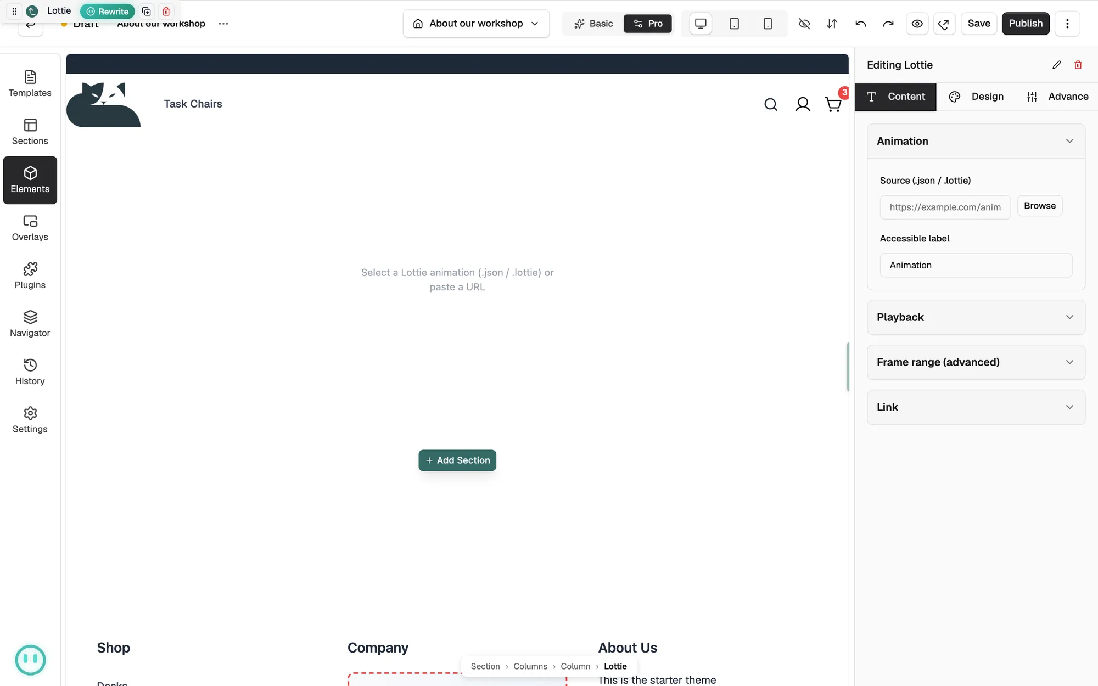Toggle the hidden-elements visibility icon
The height and width of the screenshot is (686, 1098).
pyautogui.click(x=804, y=24)
